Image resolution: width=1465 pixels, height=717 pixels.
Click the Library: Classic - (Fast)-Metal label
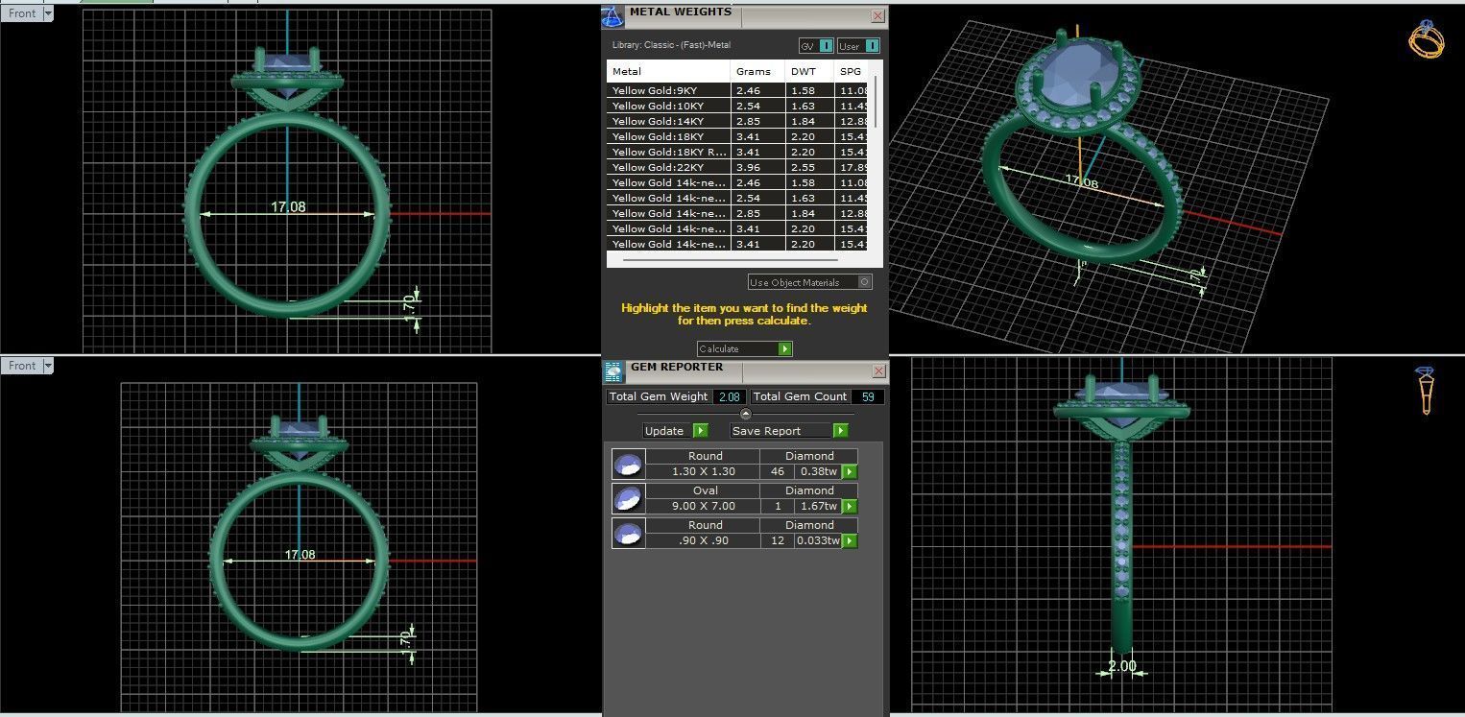(671, 44)
